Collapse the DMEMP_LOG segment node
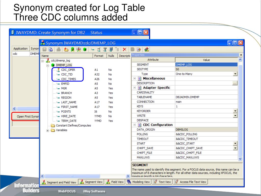 48,65
